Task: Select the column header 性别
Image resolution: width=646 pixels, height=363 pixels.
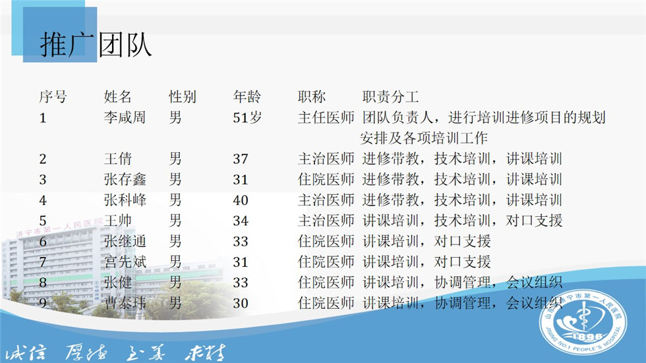Action: [182, 97]
